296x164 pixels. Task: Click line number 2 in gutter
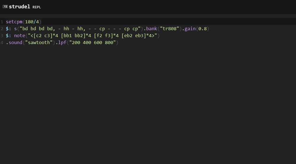coord(2,29)
